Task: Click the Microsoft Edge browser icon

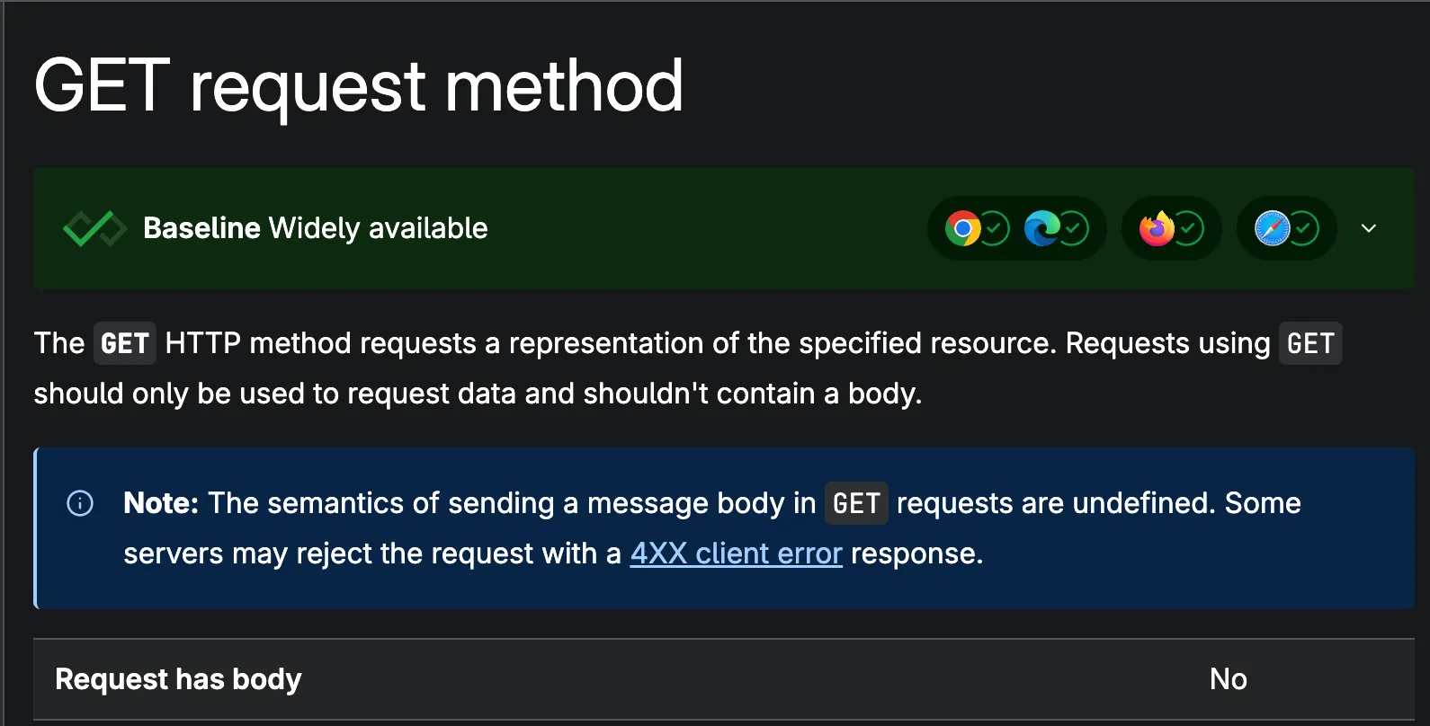Action: click(1041, 228)
